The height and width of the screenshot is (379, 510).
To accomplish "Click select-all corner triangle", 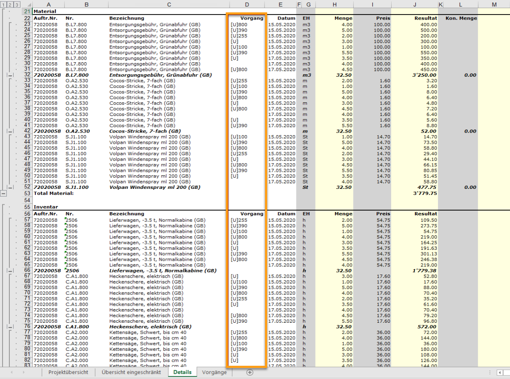I will (29, 5).
